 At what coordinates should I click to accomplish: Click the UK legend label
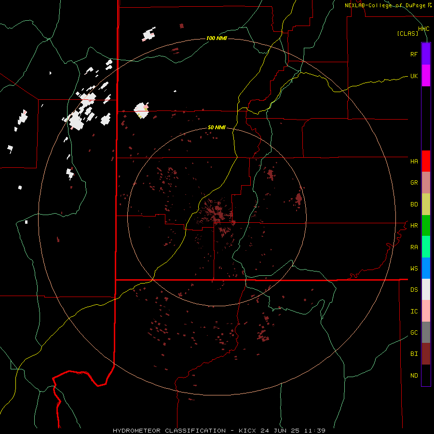pos(414,76)
